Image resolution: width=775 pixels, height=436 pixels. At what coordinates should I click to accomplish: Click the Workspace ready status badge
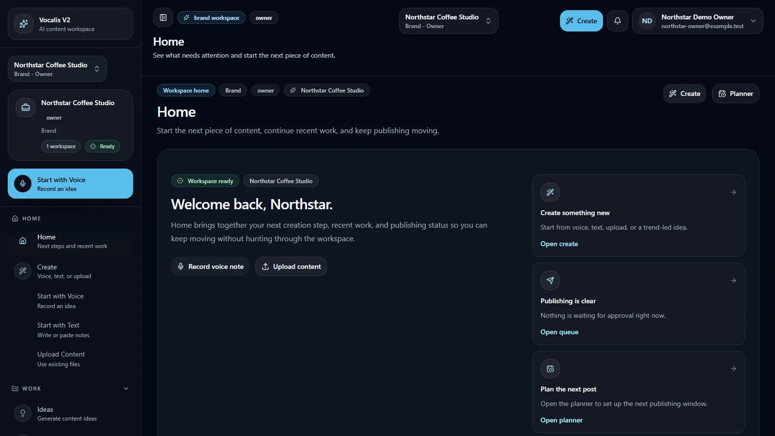[205, 181]
